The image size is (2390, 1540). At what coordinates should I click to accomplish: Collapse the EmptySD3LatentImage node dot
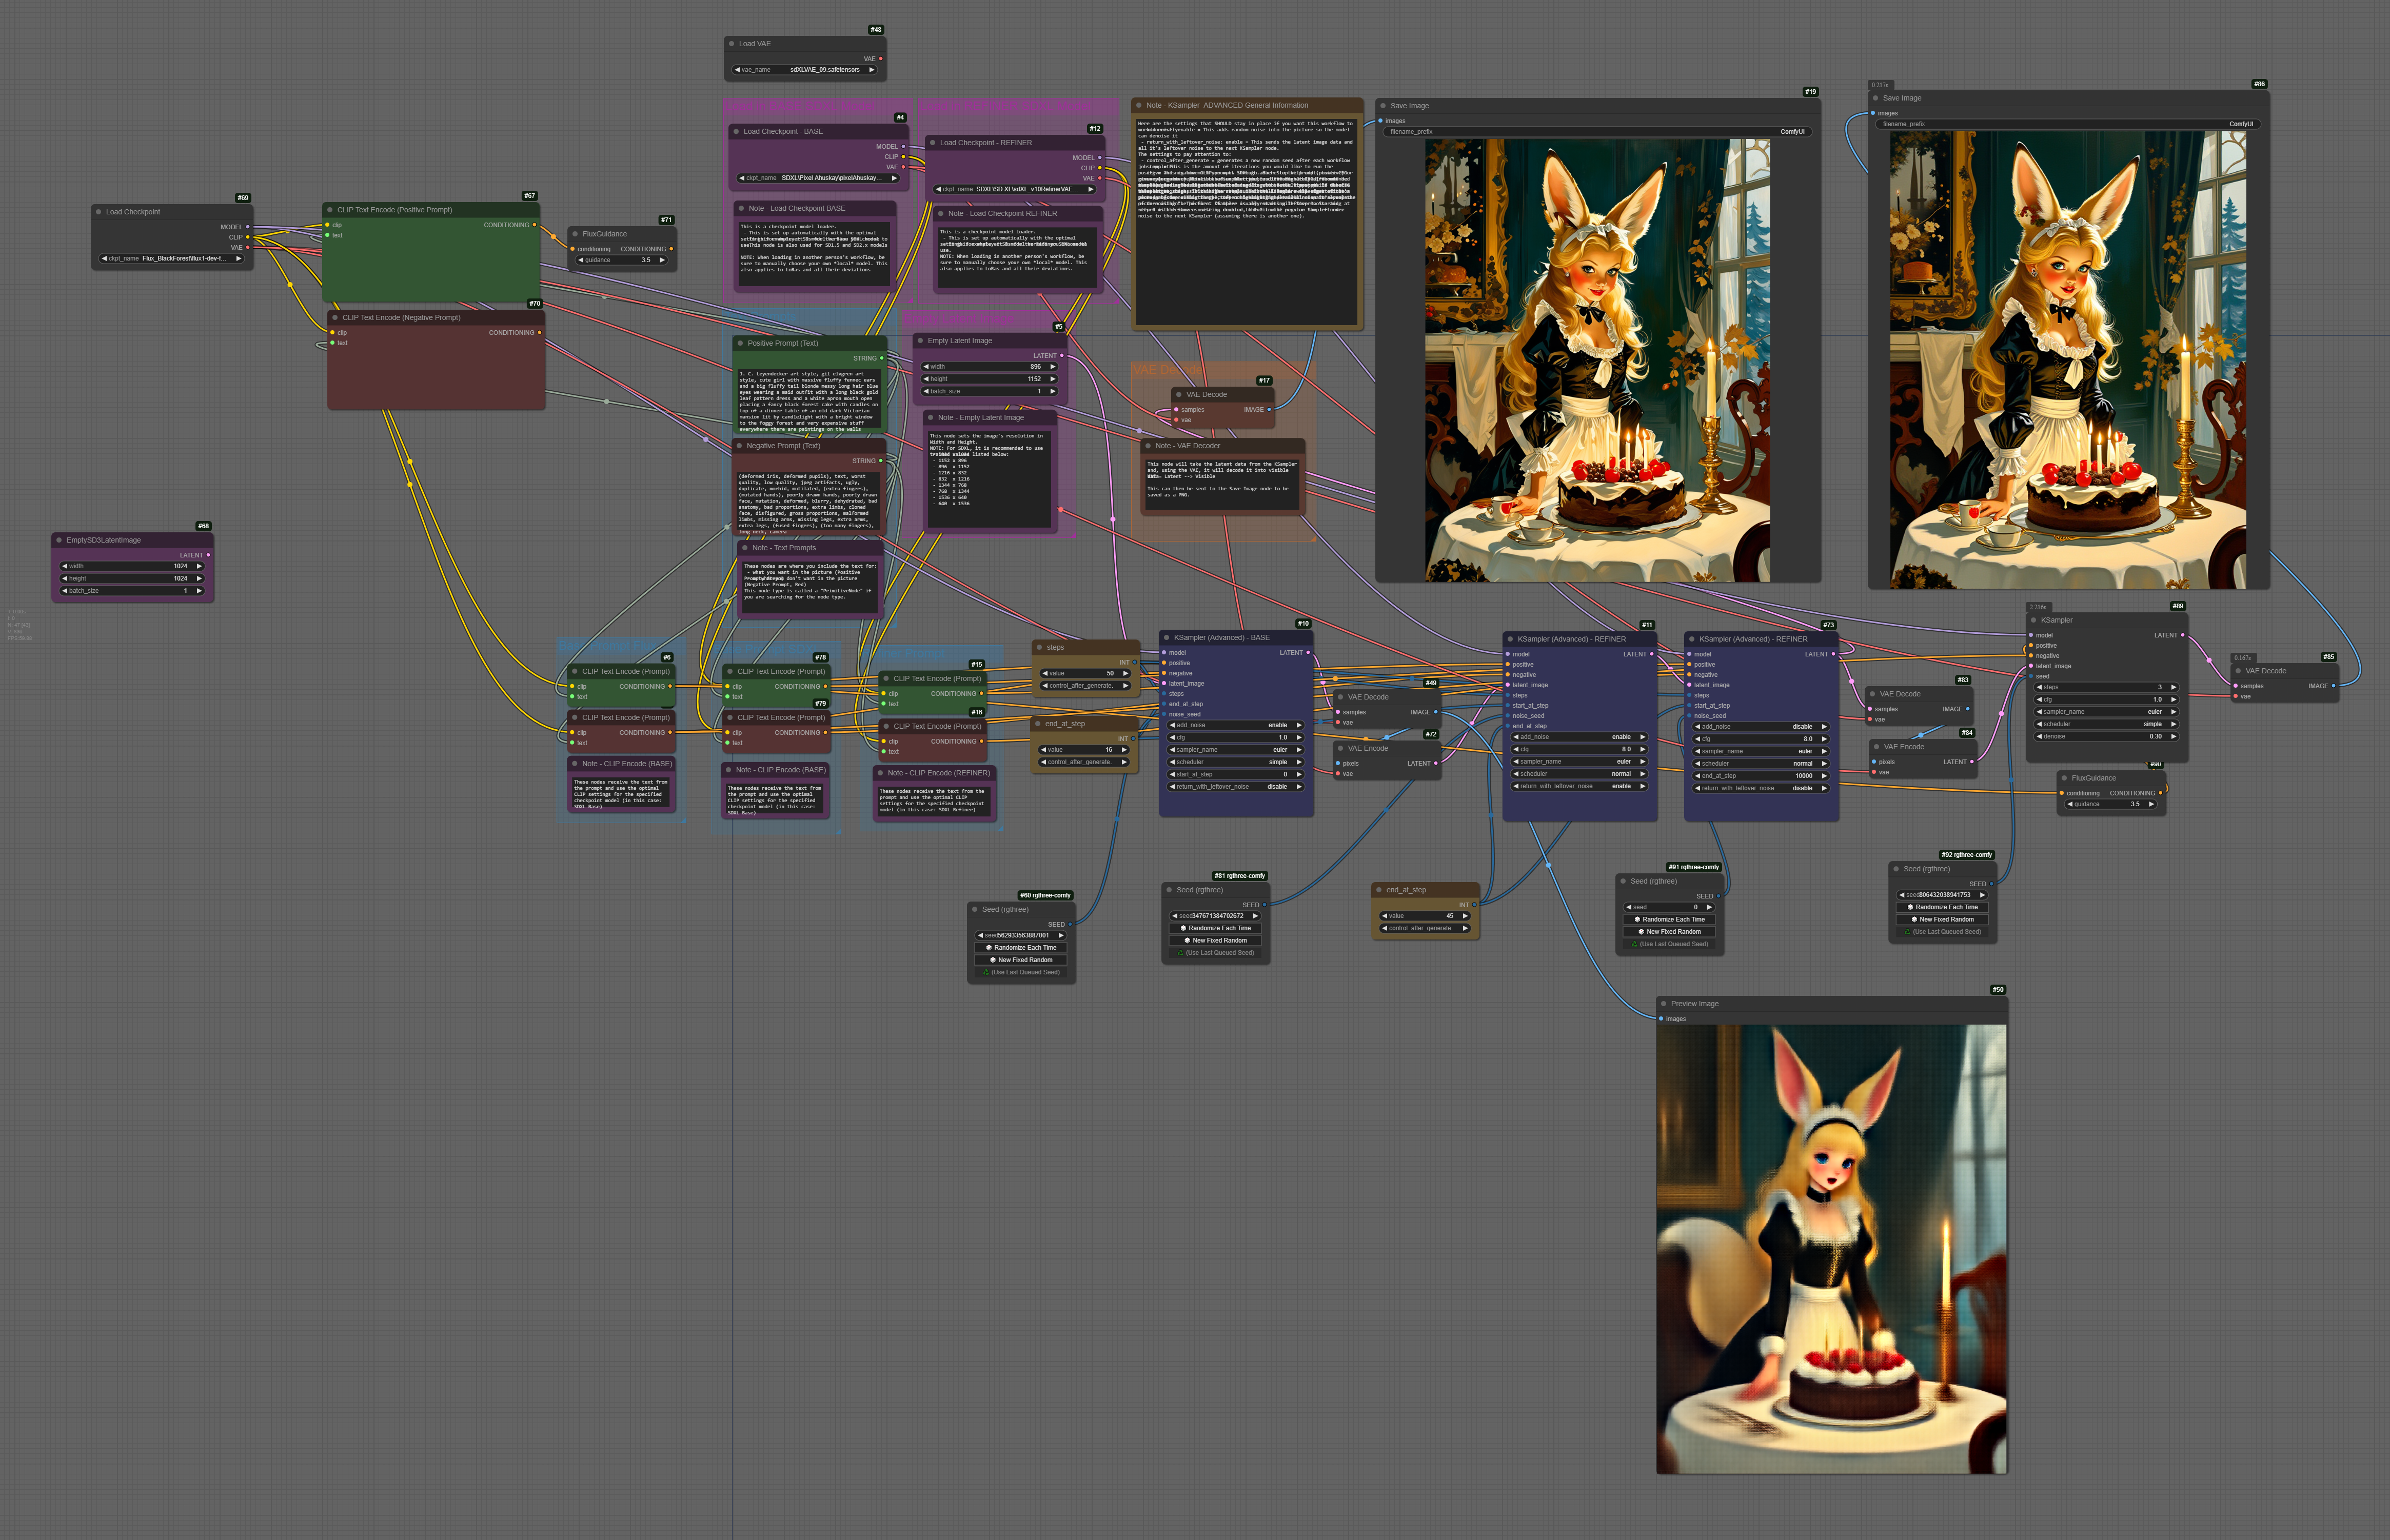[58, 540]
